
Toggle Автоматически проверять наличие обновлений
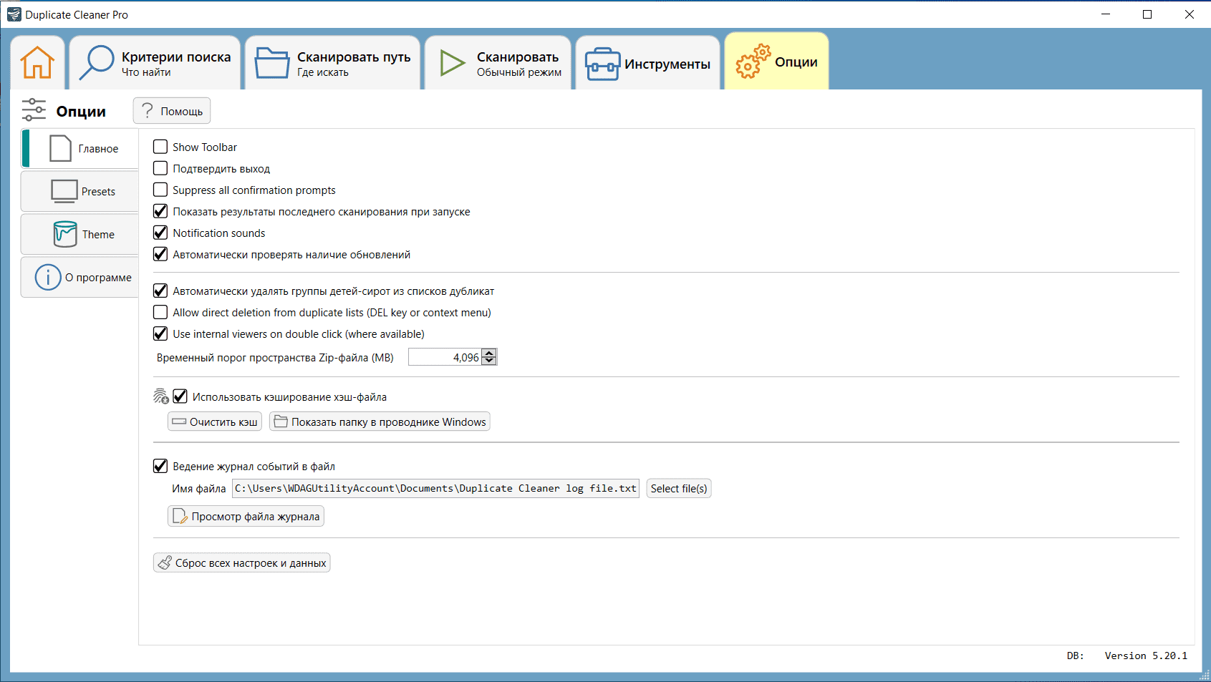tap(160, 254)
